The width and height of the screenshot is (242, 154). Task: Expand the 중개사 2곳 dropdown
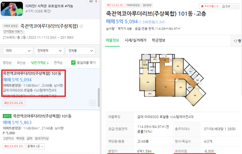(x=35, y=146)
